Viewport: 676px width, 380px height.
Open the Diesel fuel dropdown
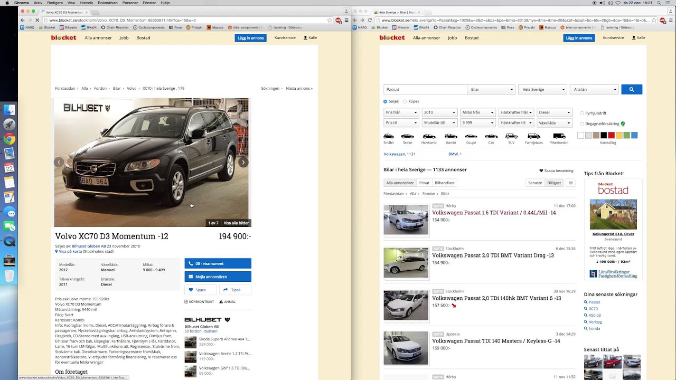555,112
